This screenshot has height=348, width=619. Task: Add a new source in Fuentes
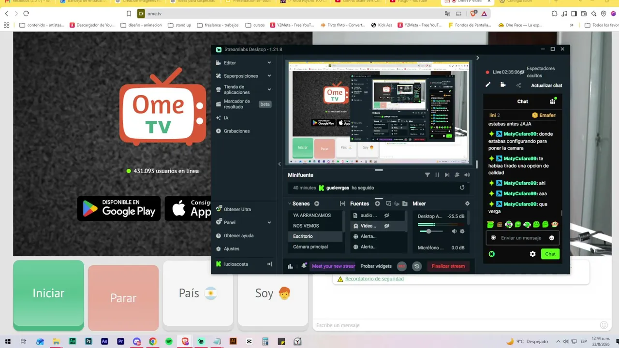click(378, 204)
